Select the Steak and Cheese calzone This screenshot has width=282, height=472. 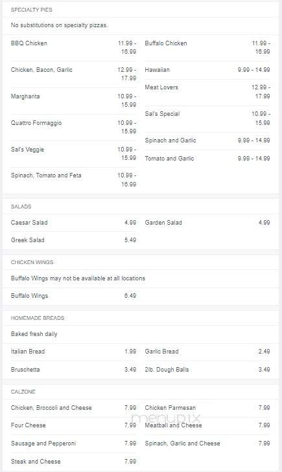pos(36,461)
